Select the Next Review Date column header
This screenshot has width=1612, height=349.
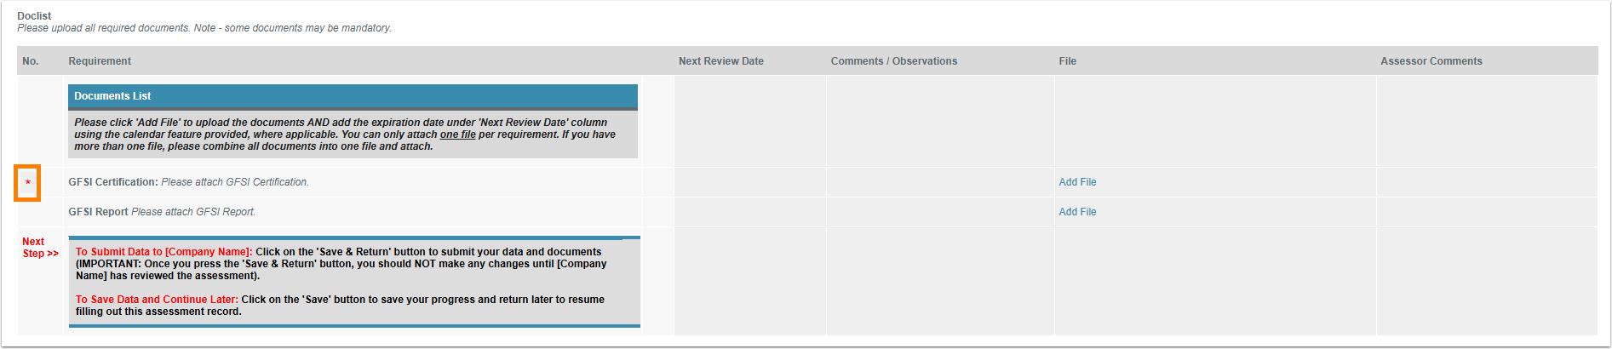(720, 61)
